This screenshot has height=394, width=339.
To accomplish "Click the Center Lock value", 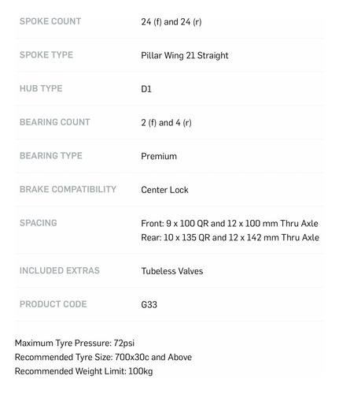I will [164, 190].
